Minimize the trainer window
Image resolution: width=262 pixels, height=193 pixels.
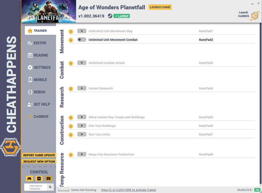pyautogui.click(x=252, y=4)
